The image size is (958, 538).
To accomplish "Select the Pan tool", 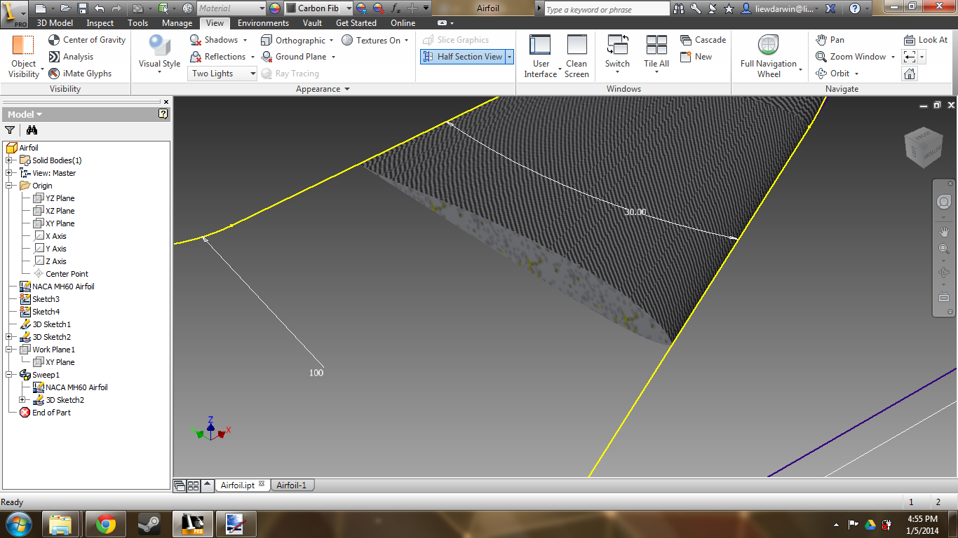I will coord(830,40).
